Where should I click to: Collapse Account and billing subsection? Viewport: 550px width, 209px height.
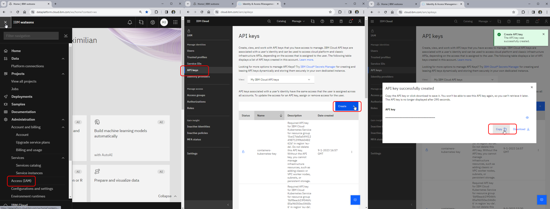click(x=63, y=127)
